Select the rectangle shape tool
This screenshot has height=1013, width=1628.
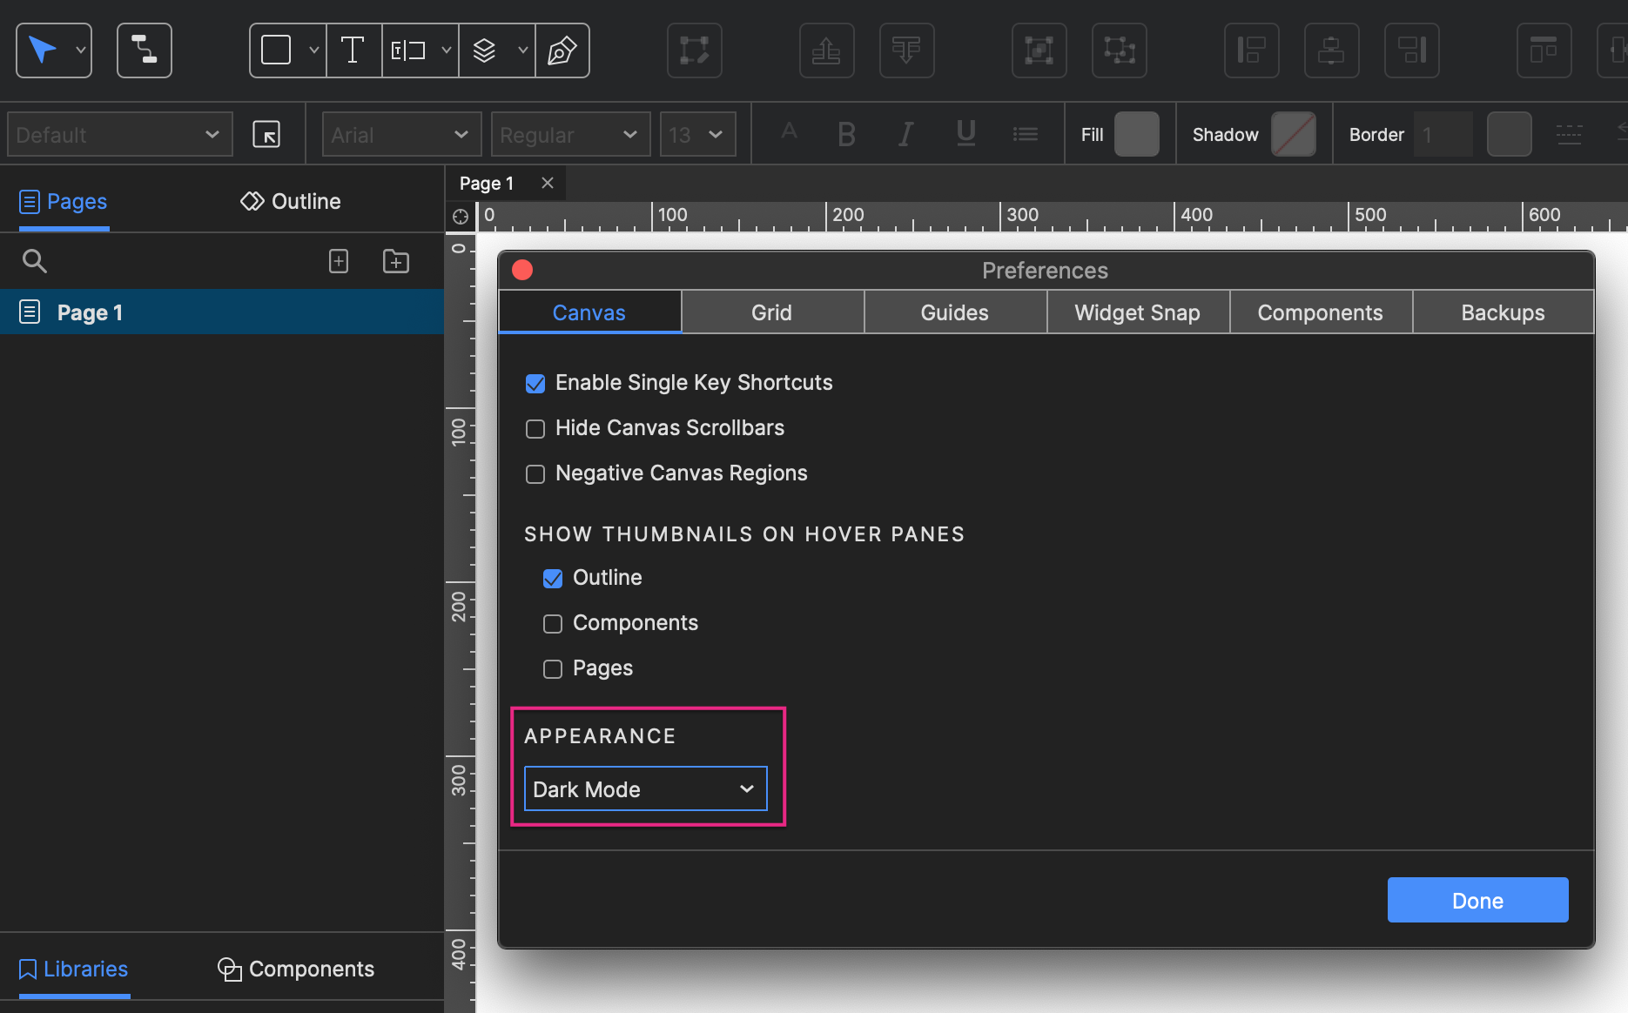pyautogui.click(x=277, y=50)
